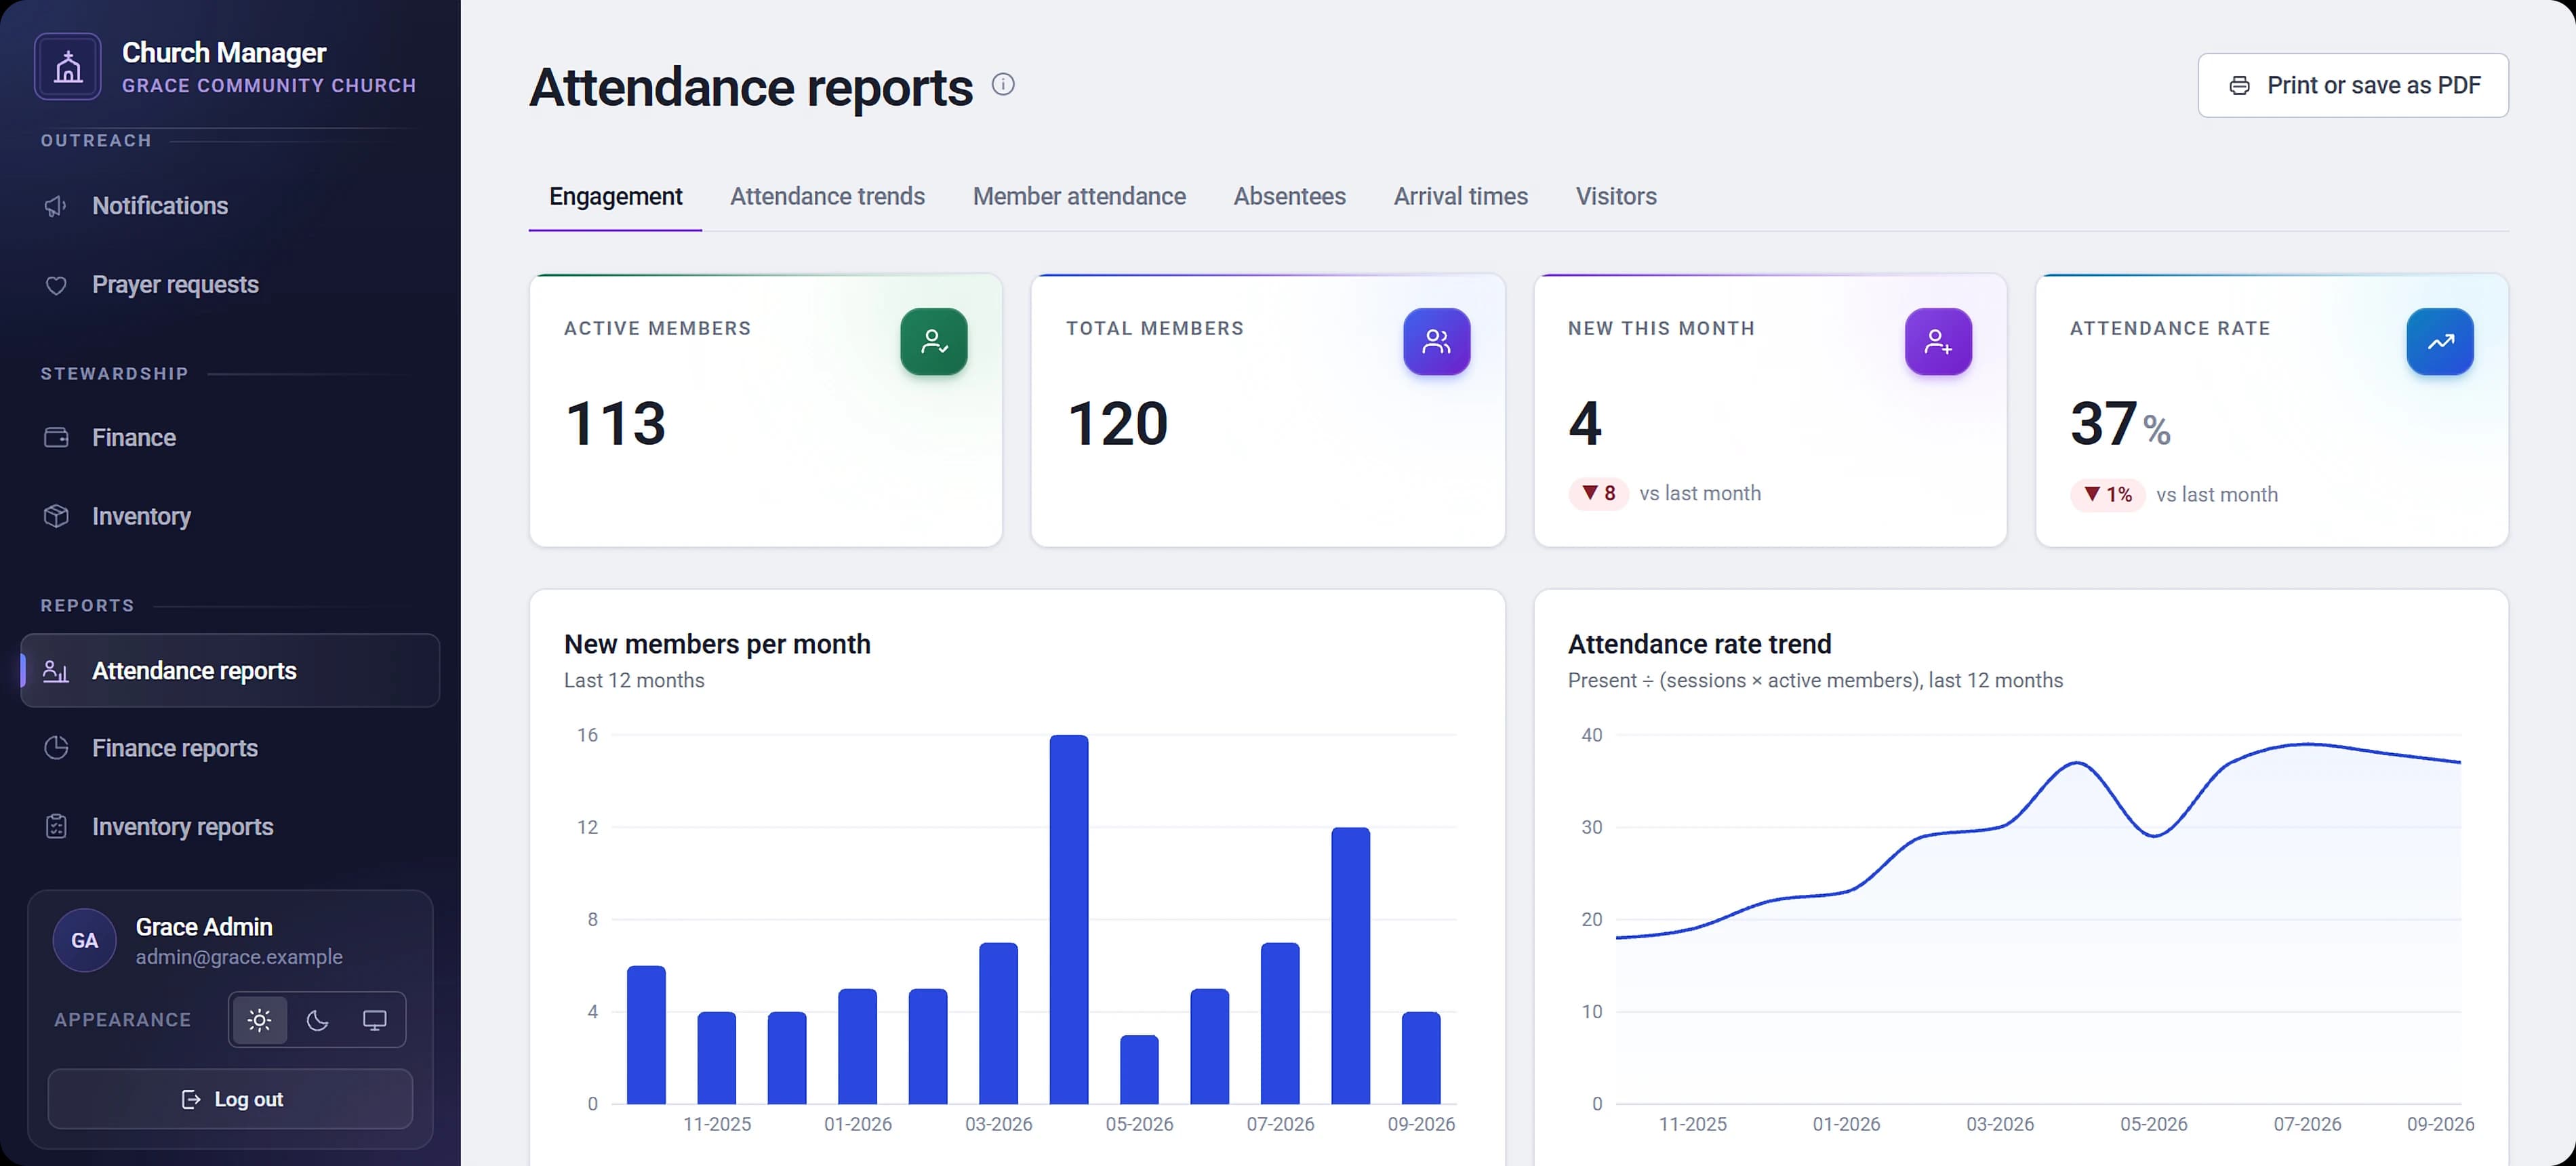
Task: Click the Active Members green icon
Action: pos(934,342)
